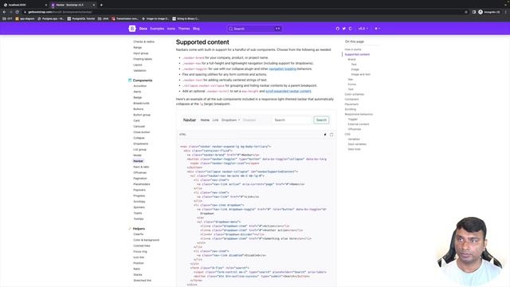Jump to Color schemes in On this page
The width and height of the screenshot is (510, 287).
[354, 94]
